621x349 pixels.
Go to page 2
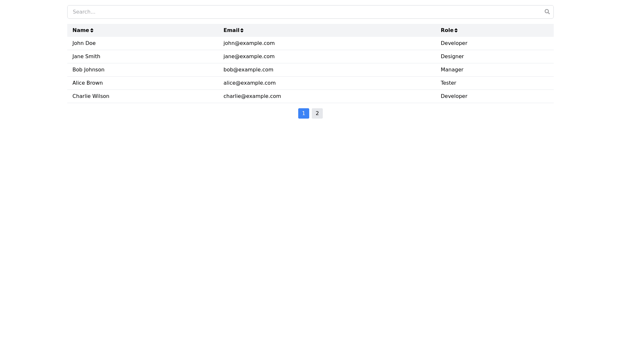[x=317, y=113]
